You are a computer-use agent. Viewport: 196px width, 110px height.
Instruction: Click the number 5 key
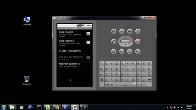(x=123, y=64)
